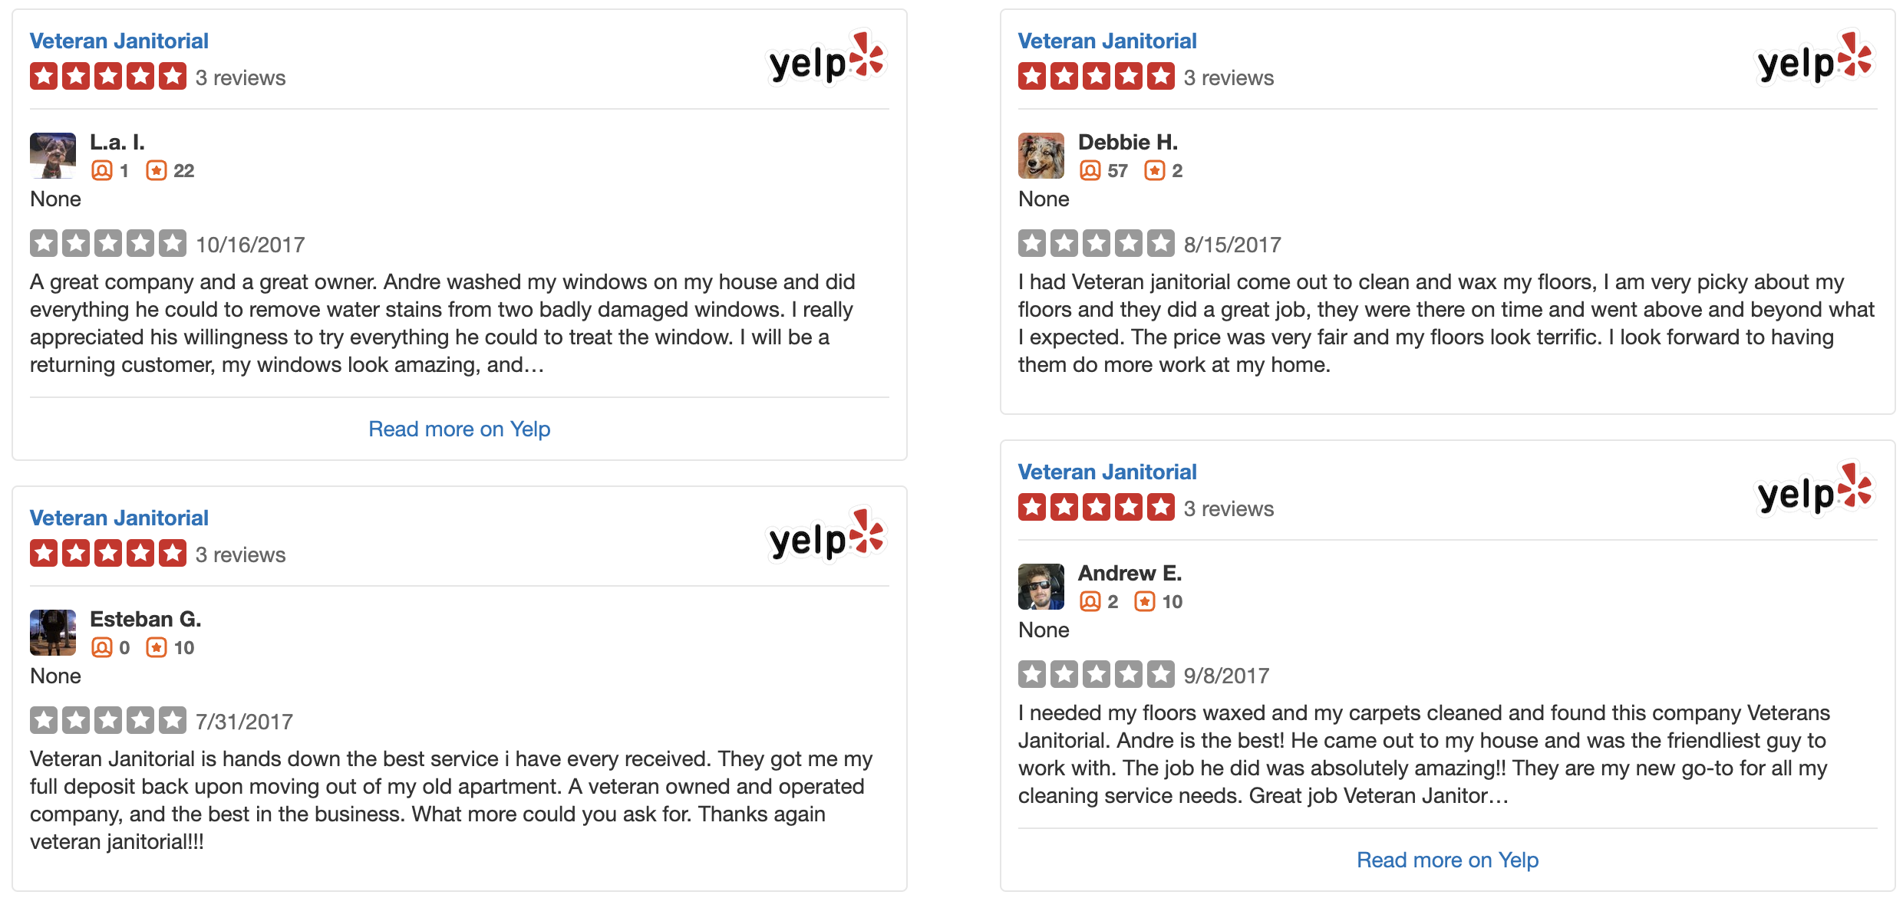Open Veteran Janitorial link above L.a. I.'s review
The width and height of the screenshot is (1903, 908).
pyautogui.click(x=119, y=41)
